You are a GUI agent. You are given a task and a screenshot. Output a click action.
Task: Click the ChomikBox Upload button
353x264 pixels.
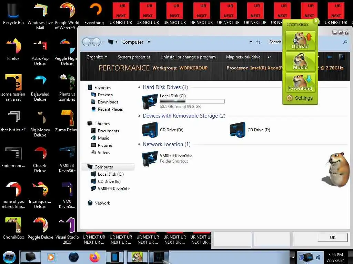(300, 41)
